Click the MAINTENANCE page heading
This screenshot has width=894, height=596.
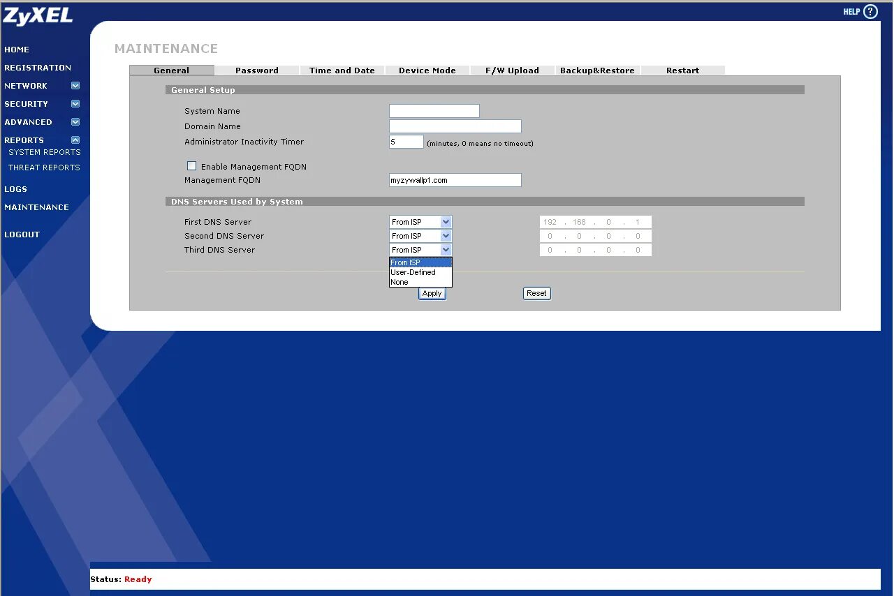pyautogui.click(x=166, y=49)
